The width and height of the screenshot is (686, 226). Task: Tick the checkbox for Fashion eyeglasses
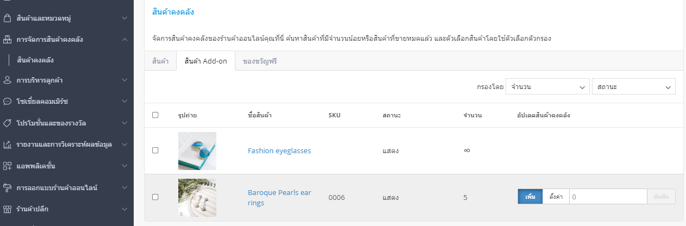[x=155, y=150]
